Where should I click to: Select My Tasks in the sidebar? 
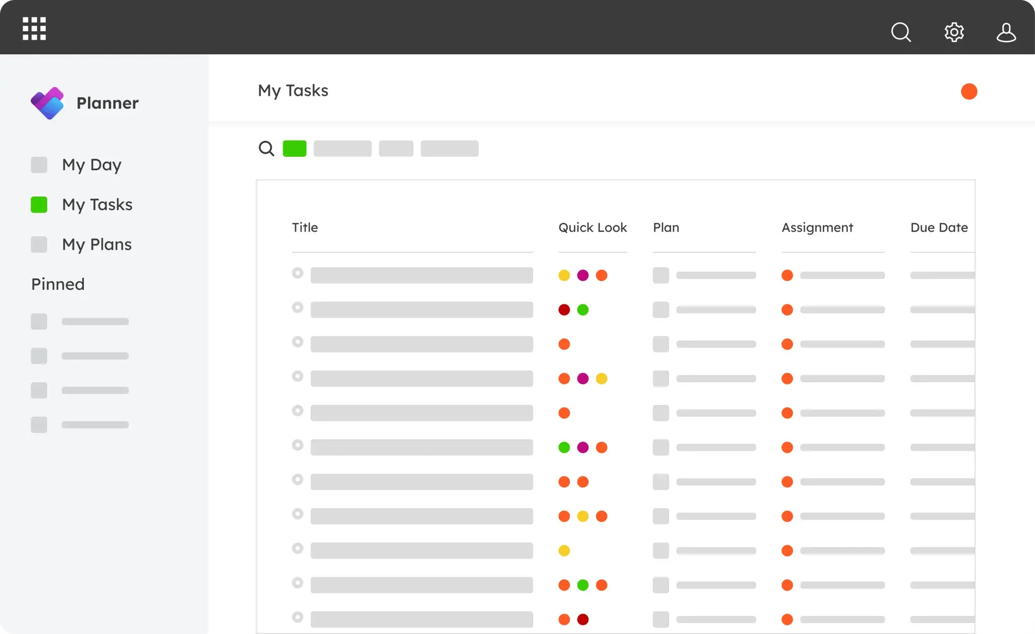97,205
